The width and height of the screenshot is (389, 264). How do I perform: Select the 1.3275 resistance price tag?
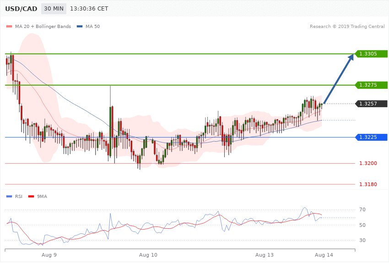pos(371,85)
